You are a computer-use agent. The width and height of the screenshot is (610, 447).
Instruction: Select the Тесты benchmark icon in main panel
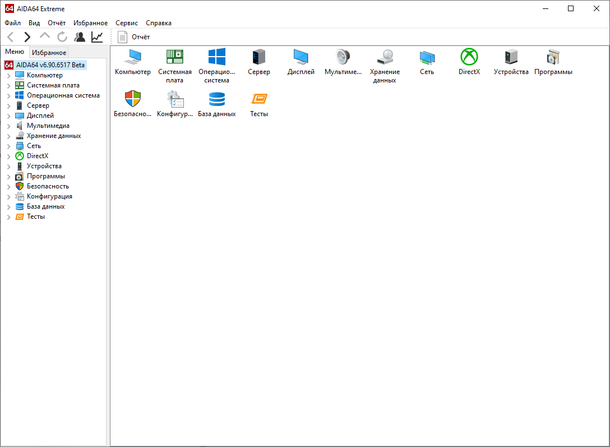pos(258,99)
